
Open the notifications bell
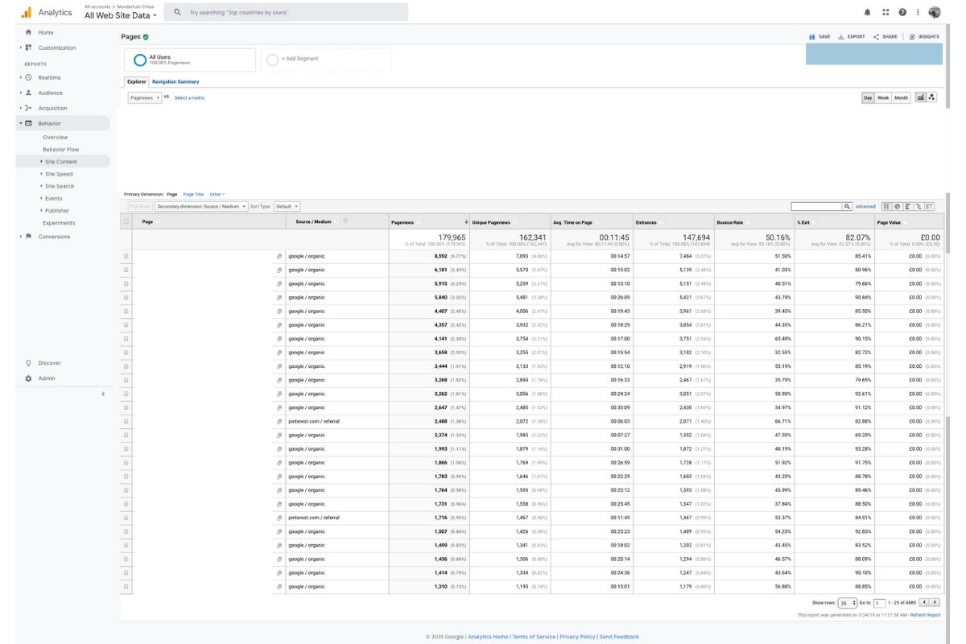point(867,12)
